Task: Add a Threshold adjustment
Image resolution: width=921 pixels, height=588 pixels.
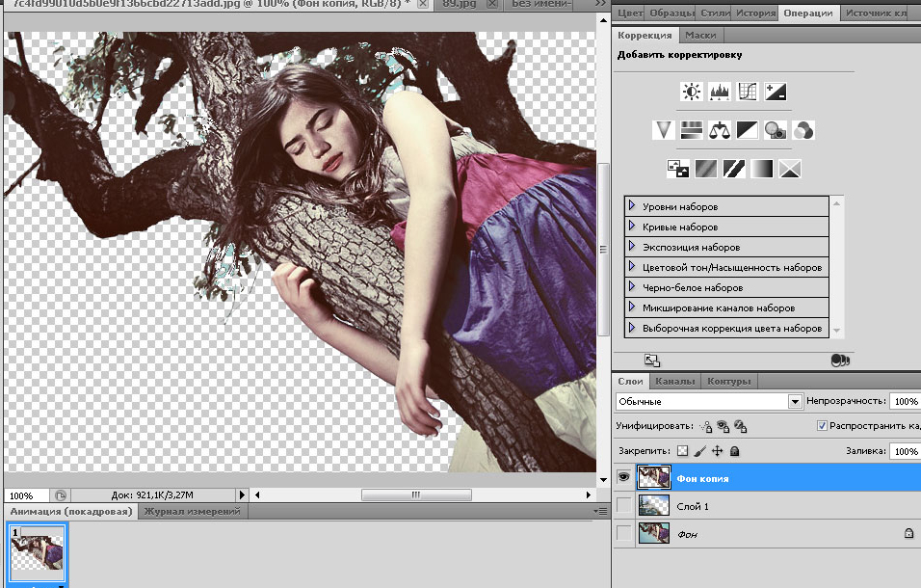Action: point(734,169)
